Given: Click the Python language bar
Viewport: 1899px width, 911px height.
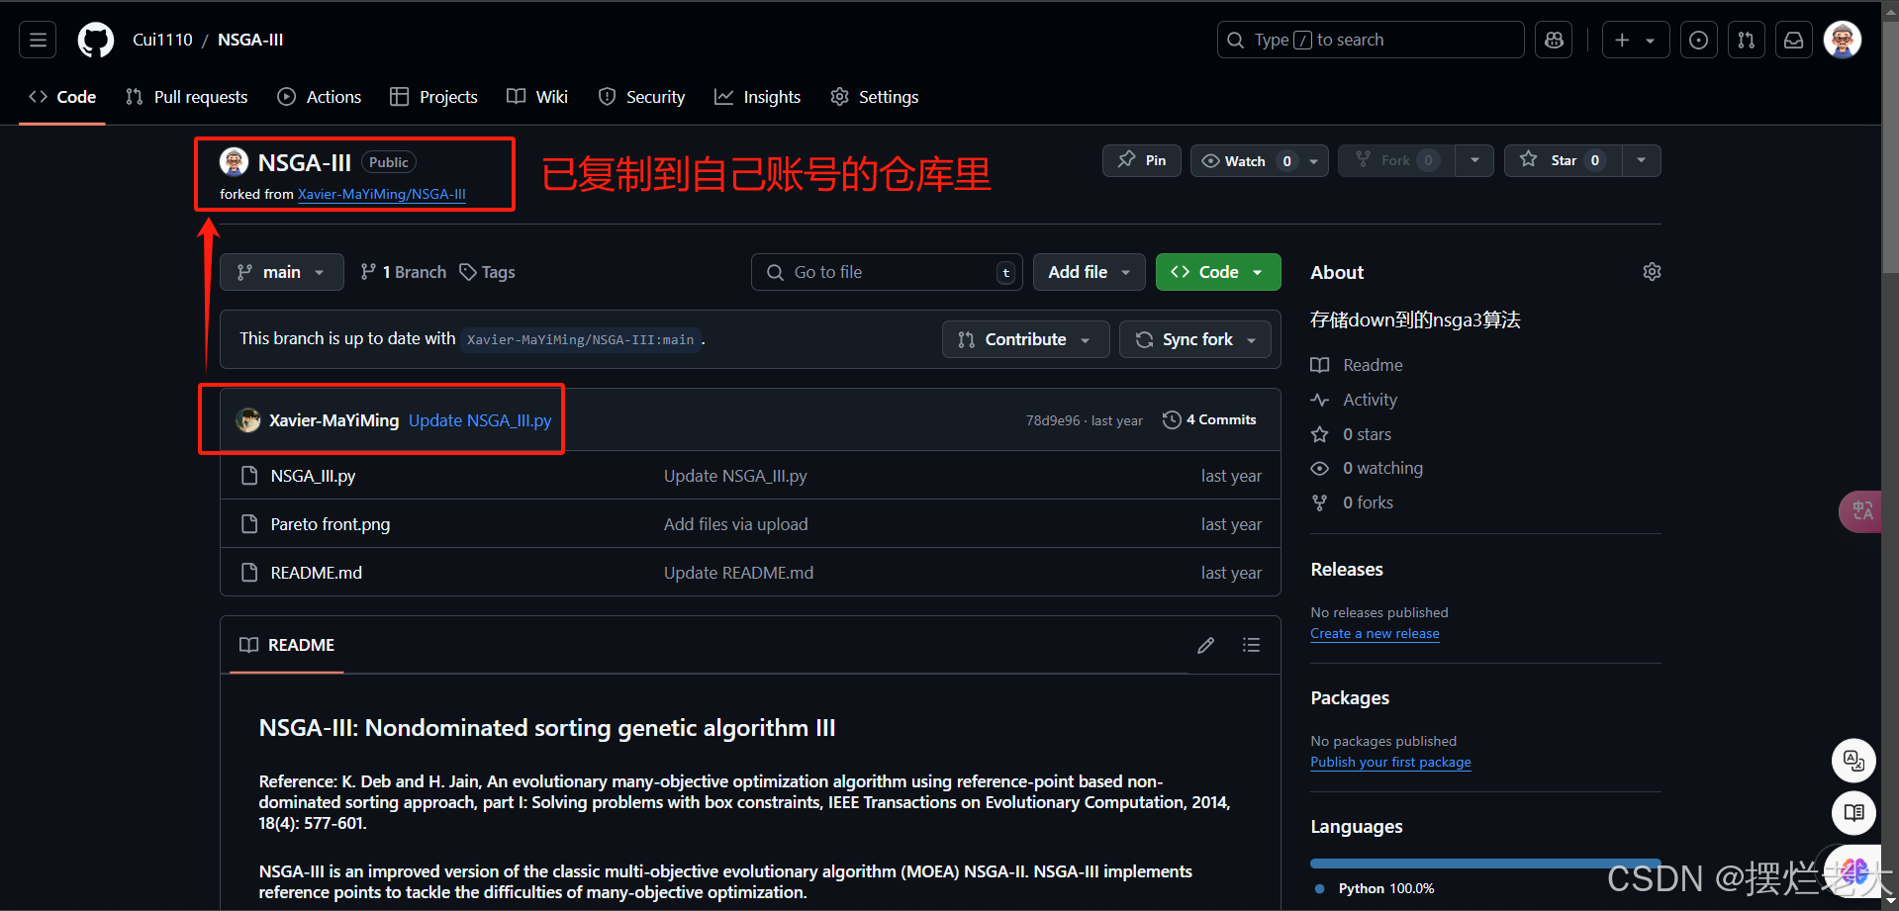Looking at the screenshot, I should click(x=1485, y=864).
